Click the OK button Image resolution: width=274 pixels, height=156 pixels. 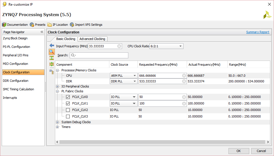point(239,151)
